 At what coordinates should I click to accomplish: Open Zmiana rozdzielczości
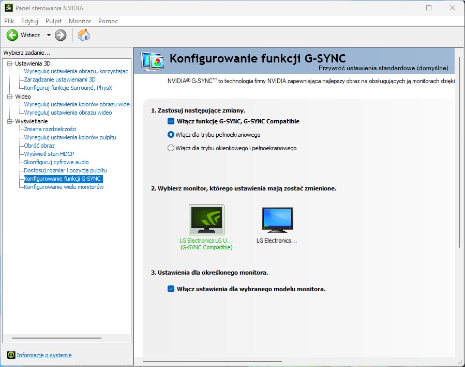click(x=50, y=129)
